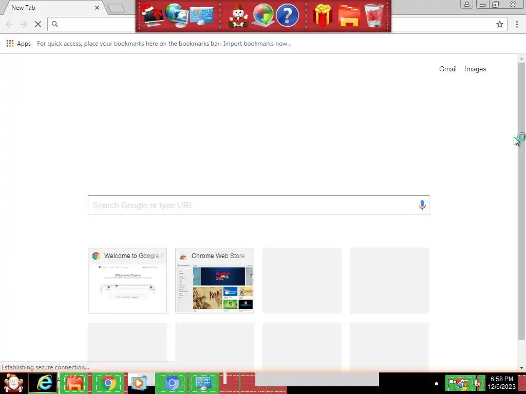Open the Images link
Viewport: 526px width, 394px height.
pyautogui.click(x=475, y=69)
